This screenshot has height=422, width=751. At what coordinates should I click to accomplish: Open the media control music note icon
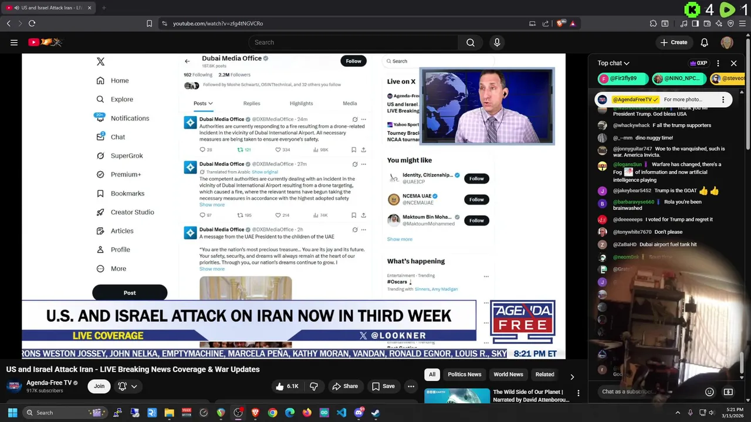[x=684, y=23]
